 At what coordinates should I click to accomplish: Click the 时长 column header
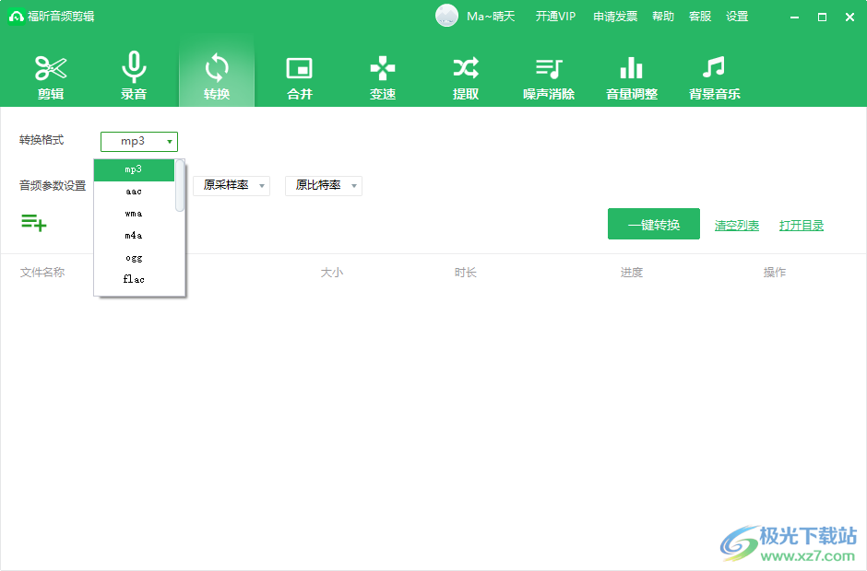[466, 273]
